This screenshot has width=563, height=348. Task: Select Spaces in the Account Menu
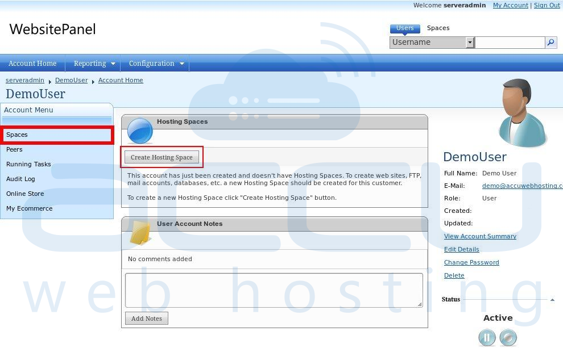pos(57,135)
